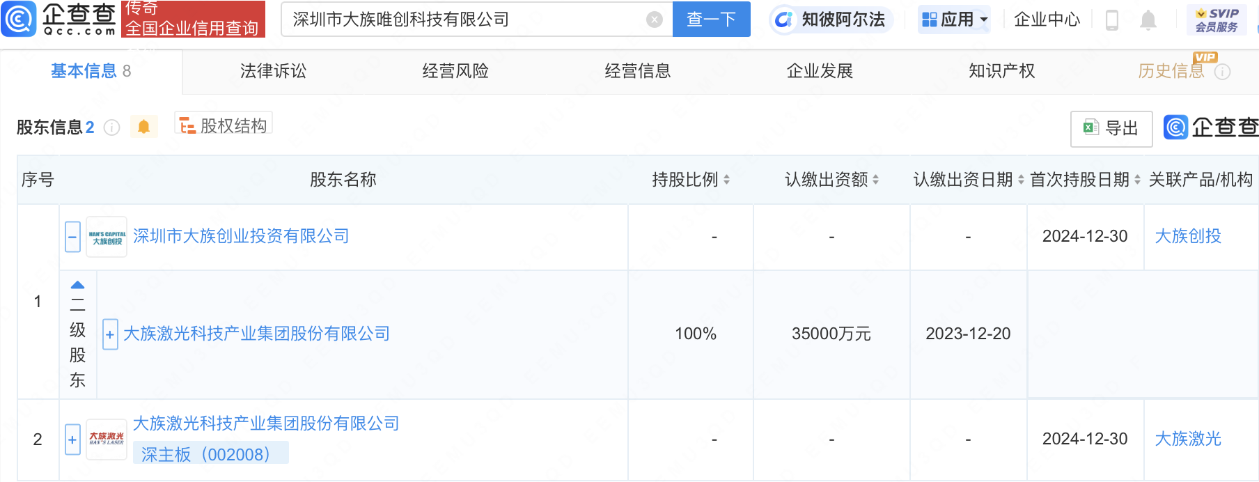The width and height of the screenshot is (1259, 482).
Task: Export shareholder table with 导出
Action: tap(1111, 128)
